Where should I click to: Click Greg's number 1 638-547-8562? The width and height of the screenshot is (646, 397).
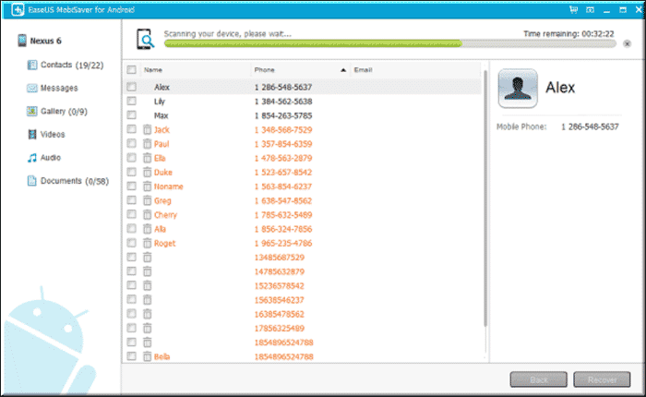283,200
